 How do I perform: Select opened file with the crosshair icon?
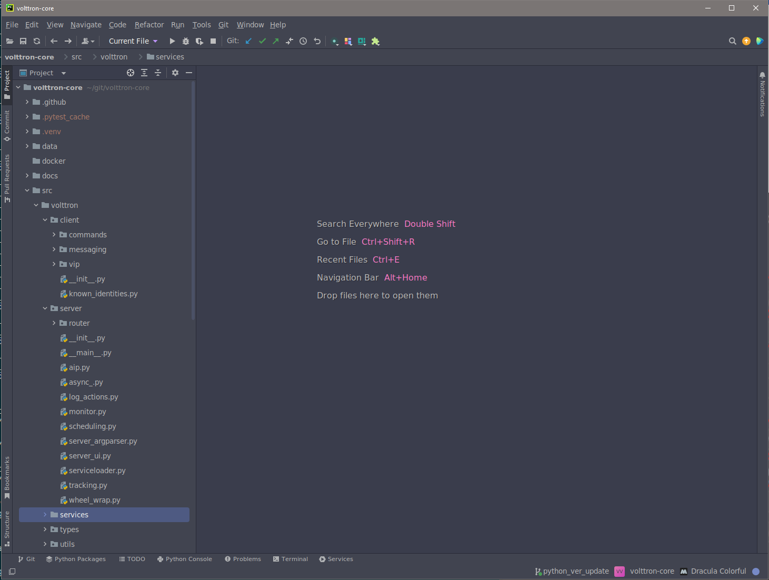(x=131, y=73)
